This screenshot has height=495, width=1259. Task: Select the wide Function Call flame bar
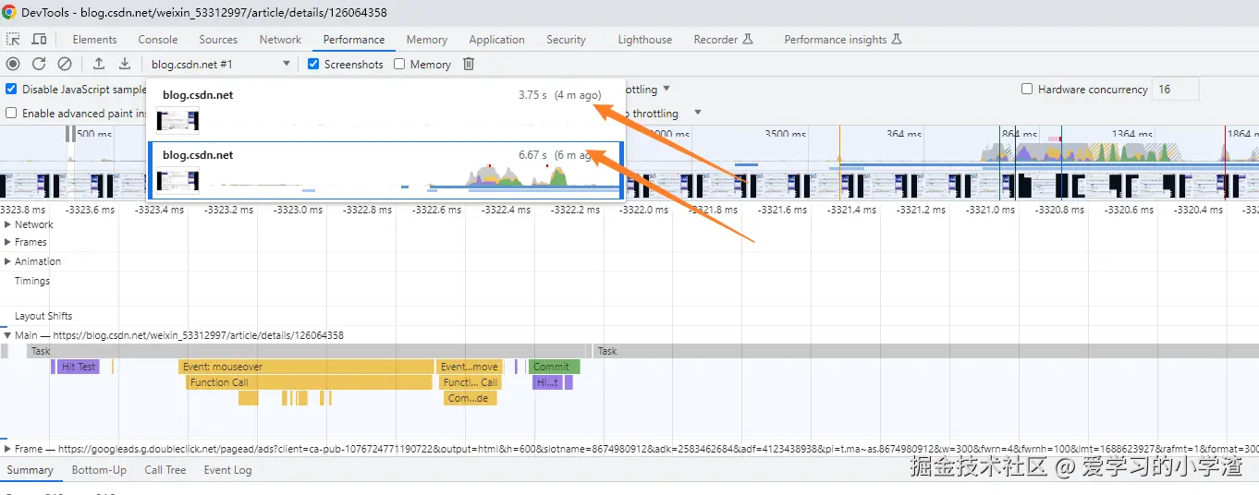click(310, 382)
